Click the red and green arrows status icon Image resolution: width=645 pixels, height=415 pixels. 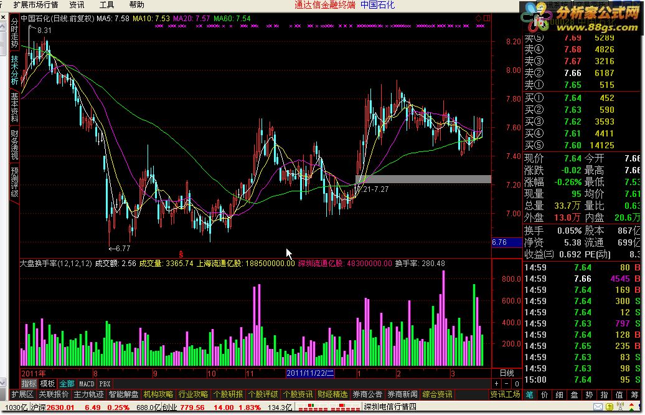click(632, 407)
